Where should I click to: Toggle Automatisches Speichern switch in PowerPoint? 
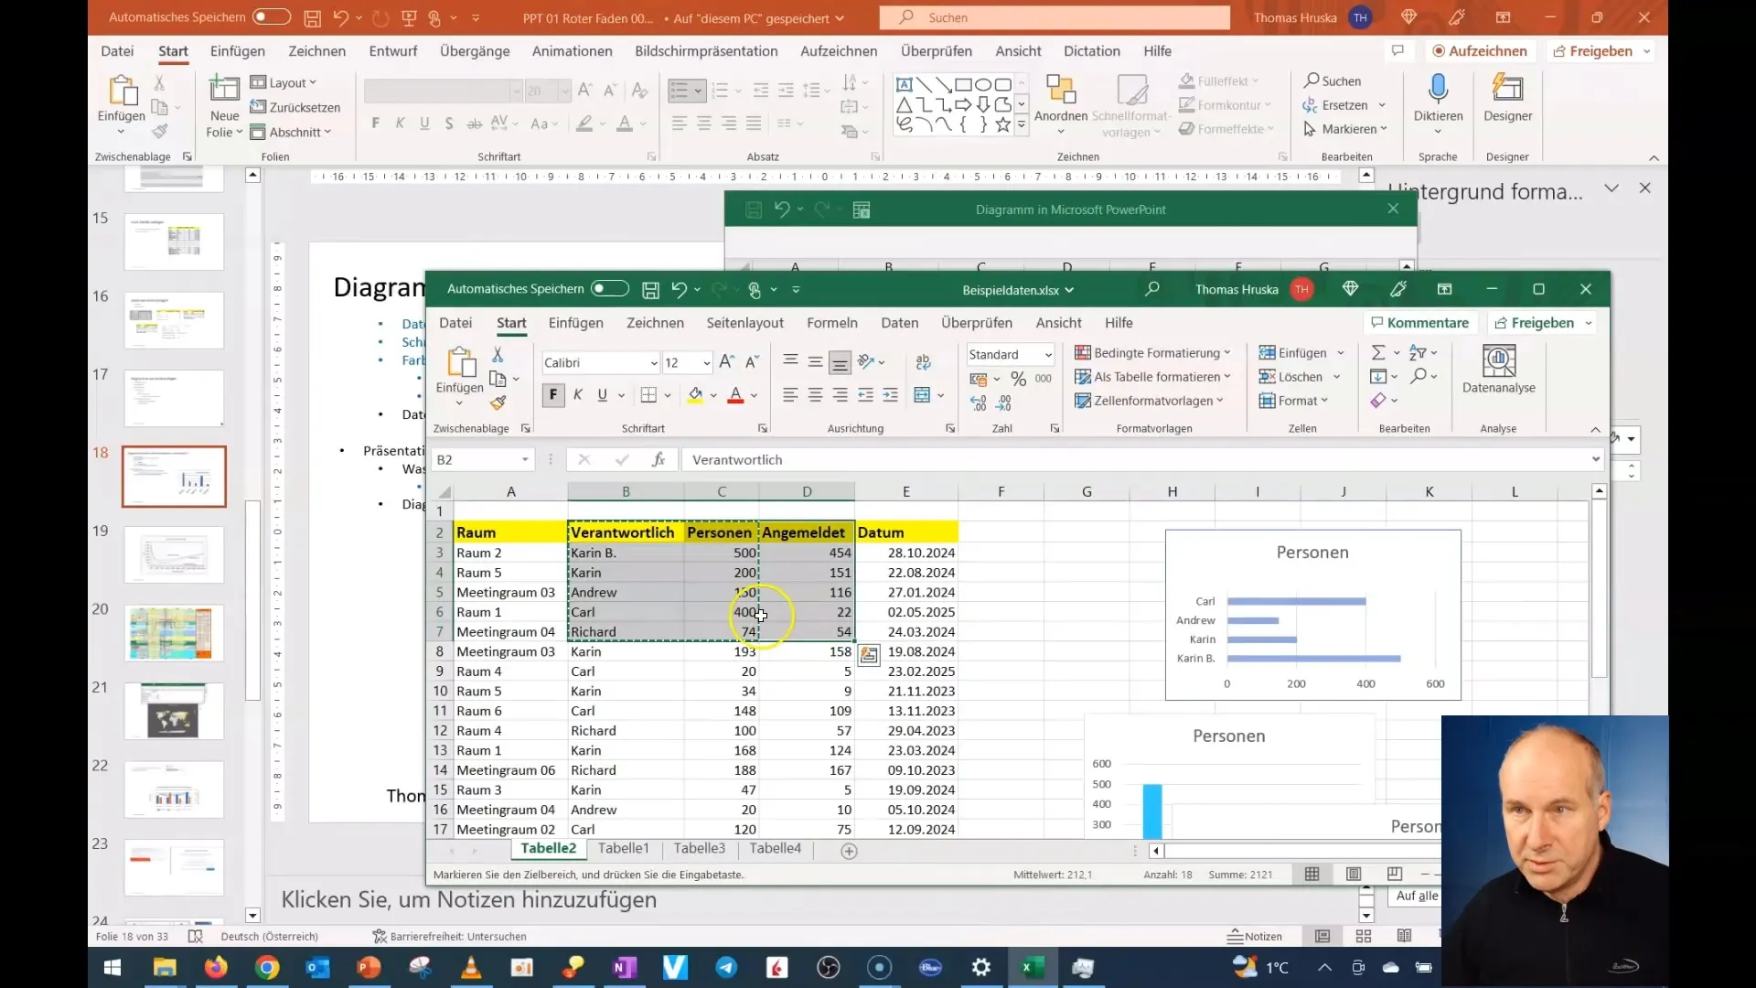(272, 16)
